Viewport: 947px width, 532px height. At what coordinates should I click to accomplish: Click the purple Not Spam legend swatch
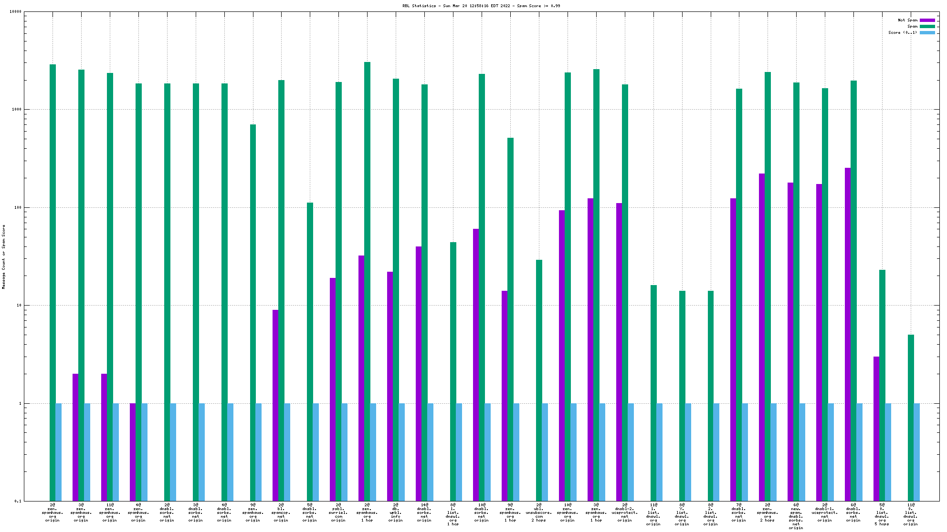[927, 20]
